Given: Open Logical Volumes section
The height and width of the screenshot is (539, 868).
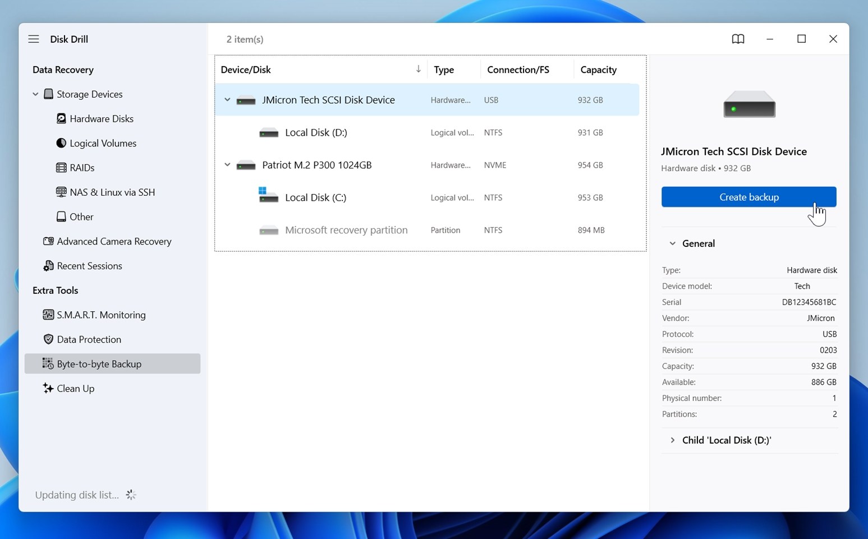Looking at the screenshot, I should coord(103,144).
